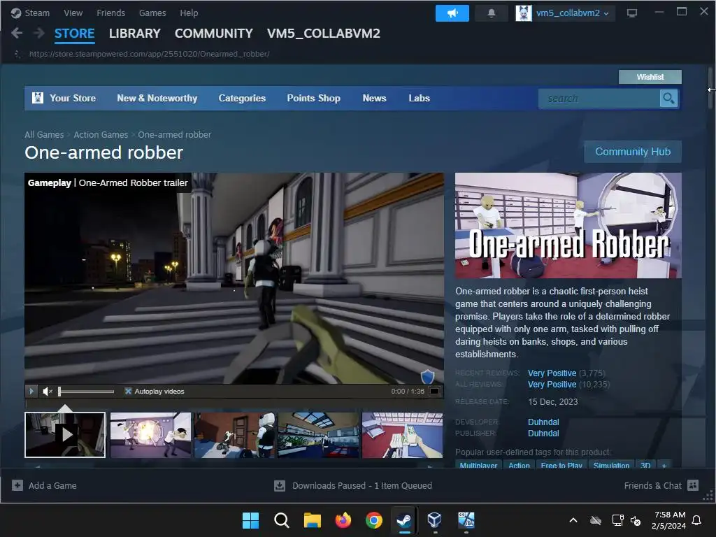Open the Windows notification bell in tray

(697, 520)
